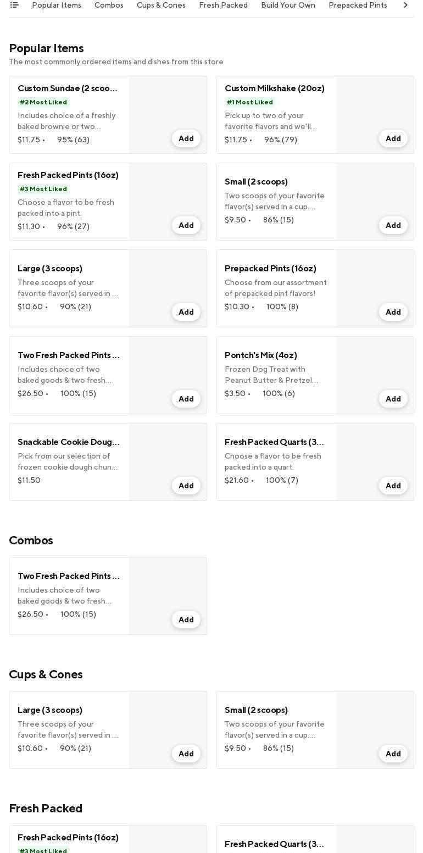Add Fresh Packed Quarts in Popular Items

tap(393, 486)
